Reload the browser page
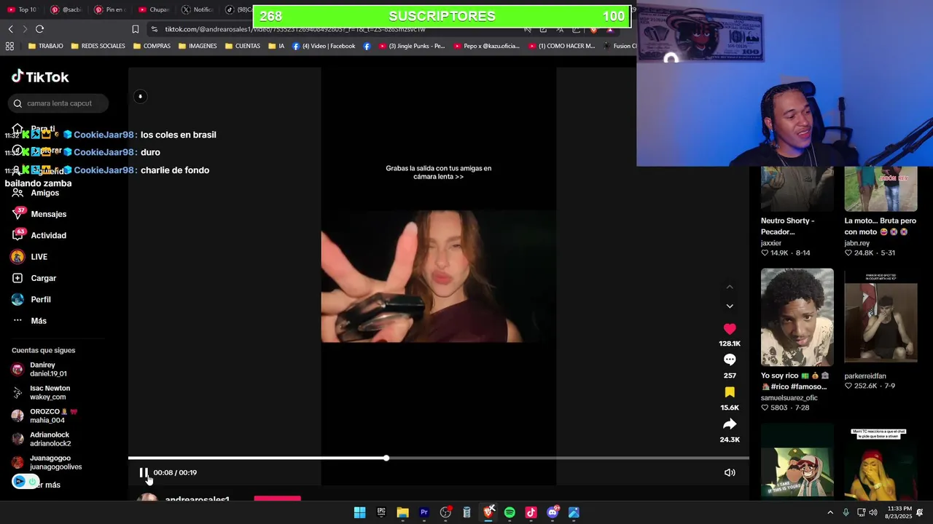This screenshot has height=524, width=933. click(39, 29)
